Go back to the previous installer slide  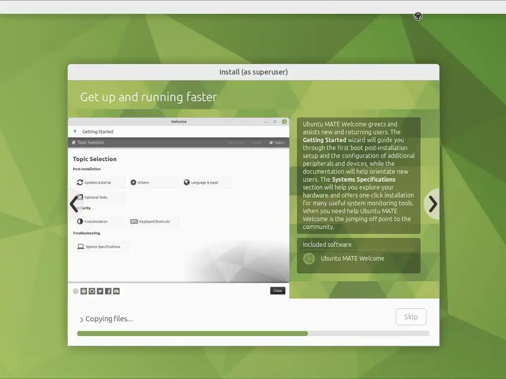pyautogui.click(x=74, y=204)
